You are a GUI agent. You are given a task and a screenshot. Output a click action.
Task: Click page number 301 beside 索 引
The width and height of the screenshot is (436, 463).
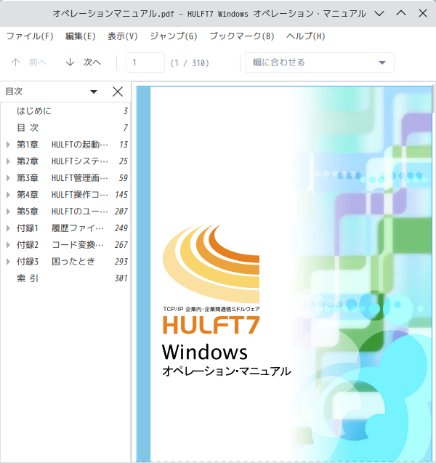click(x=121, y=278)
